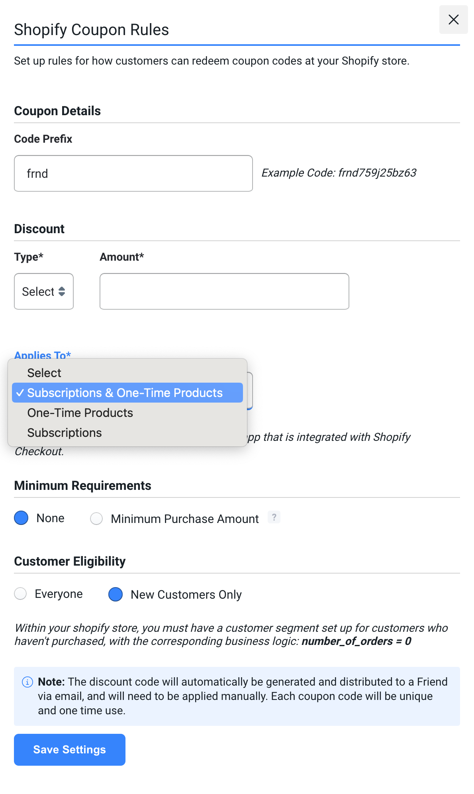Select the None minimum requirement radio

[x=21, y=518]
